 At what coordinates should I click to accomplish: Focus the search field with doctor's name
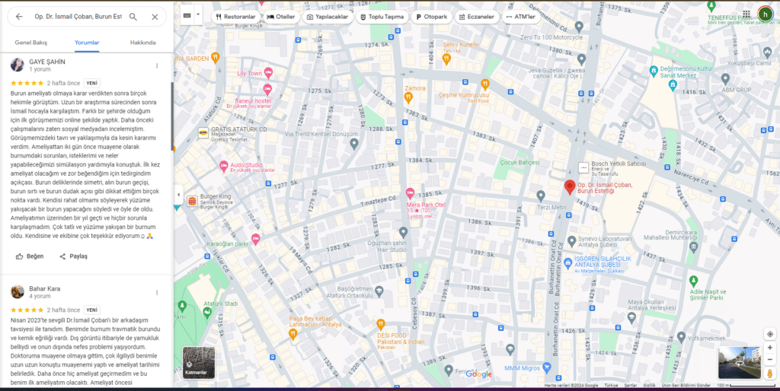click(78, 17)
